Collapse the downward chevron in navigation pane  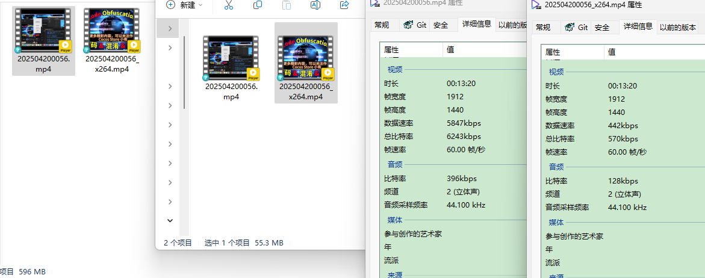click(170, 220)
